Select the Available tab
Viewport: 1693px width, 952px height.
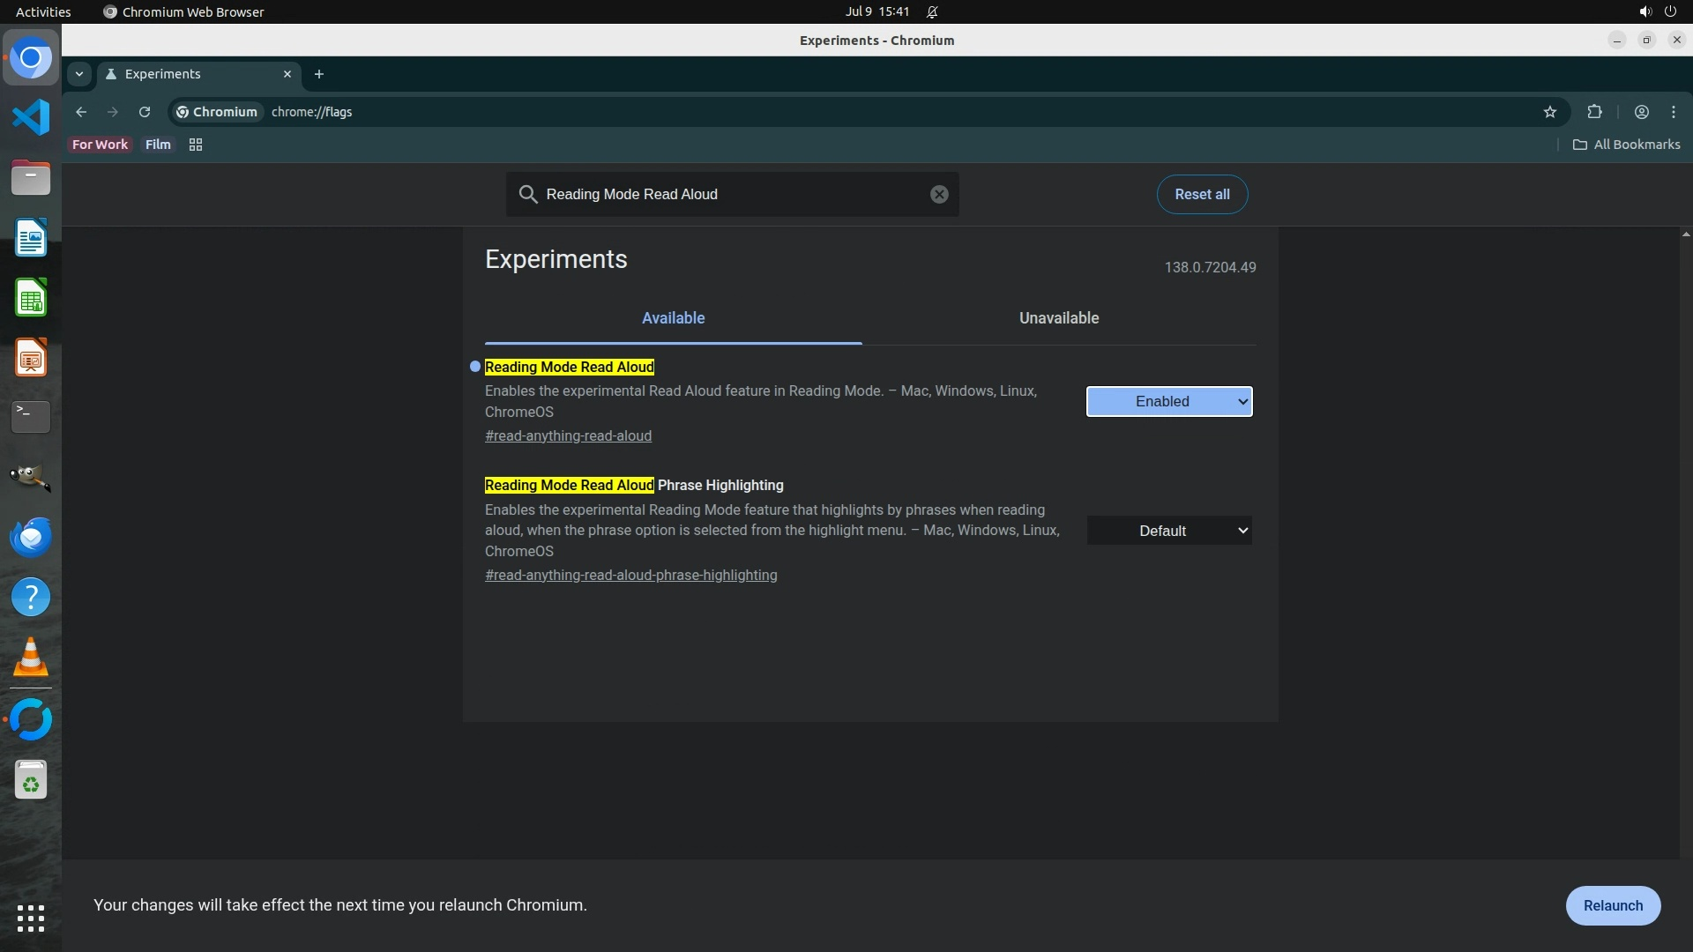(673, 318)
